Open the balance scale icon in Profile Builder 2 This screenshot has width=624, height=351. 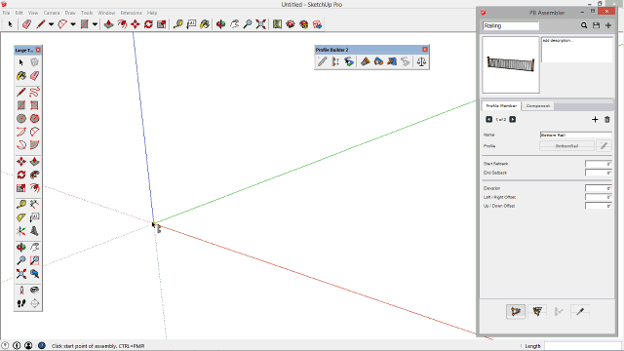(x=421, y=61)
